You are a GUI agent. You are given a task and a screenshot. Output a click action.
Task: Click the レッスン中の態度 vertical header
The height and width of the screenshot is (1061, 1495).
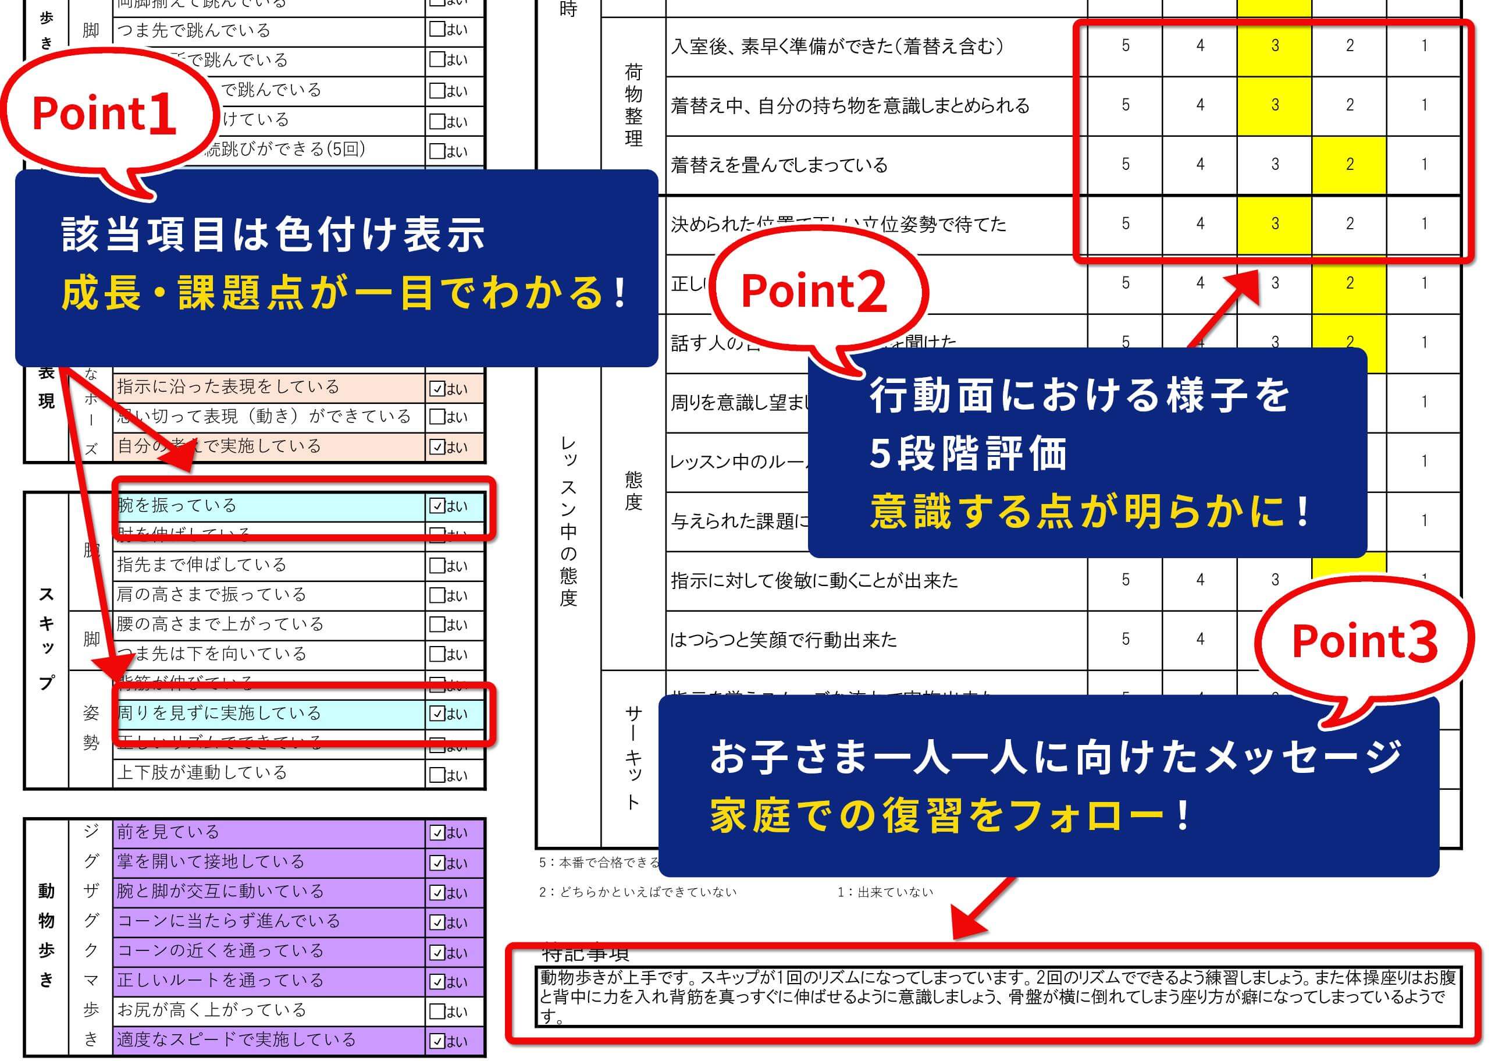(568, 521)
